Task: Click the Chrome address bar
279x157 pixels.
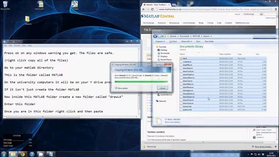Action: [x=214, y=9]
